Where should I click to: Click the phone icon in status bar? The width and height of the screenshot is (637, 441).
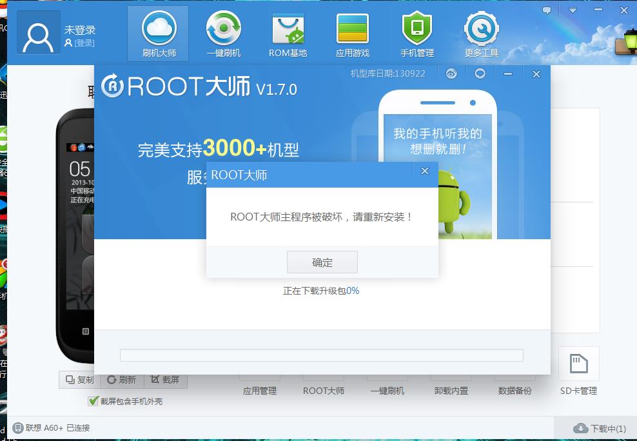pyautogui.click(x=18, y=427)
